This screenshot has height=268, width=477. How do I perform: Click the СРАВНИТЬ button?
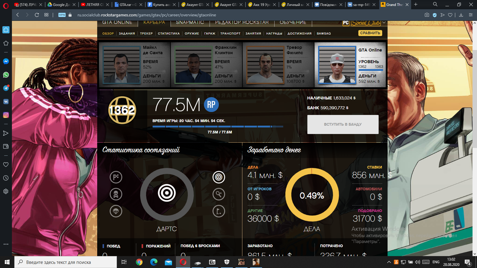click(370, 33)
